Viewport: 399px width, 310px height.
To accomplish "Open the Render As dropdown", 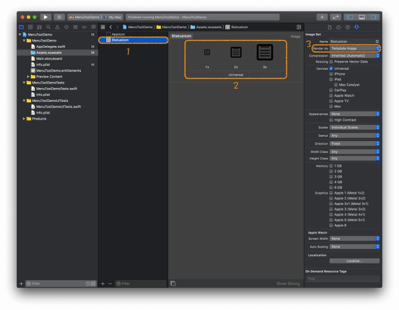I will tap(355, 48).
